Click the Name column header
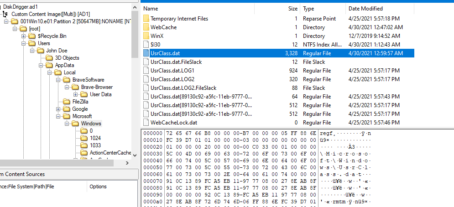This screenshot has width=454, height=207. click(x=151, y=9)
